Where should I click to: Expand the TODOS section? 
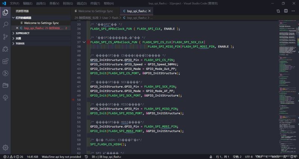pos(41,43)
